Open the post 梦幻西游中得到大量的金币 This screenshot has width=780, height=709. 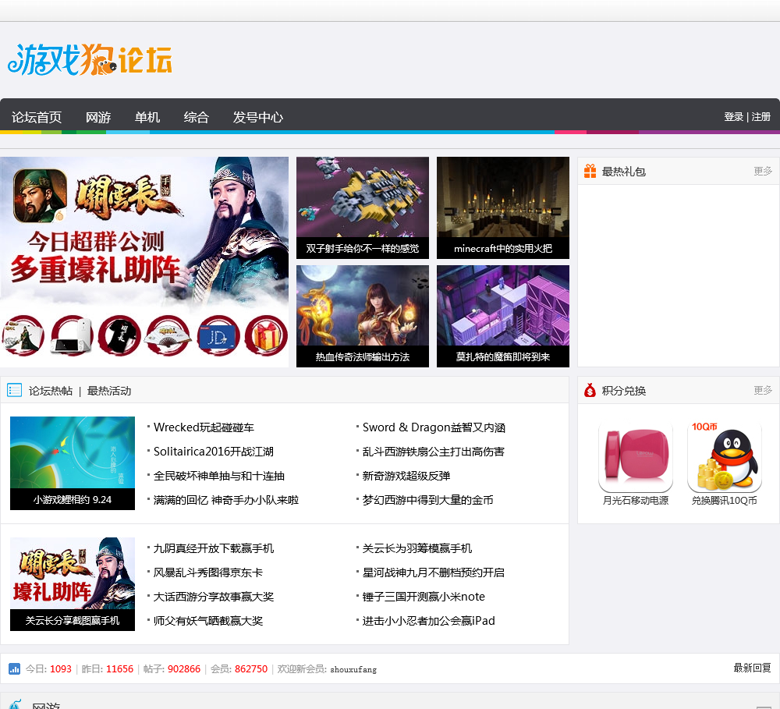[x=427, y=500]
